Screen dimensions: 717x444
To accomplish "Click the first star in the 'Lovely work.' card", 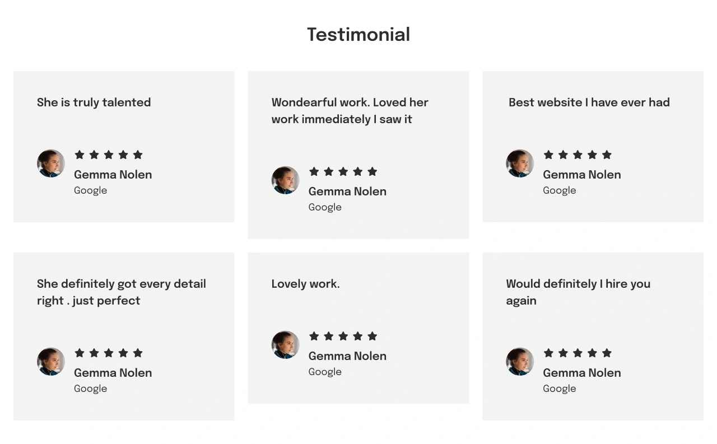I will click(314, 336).
